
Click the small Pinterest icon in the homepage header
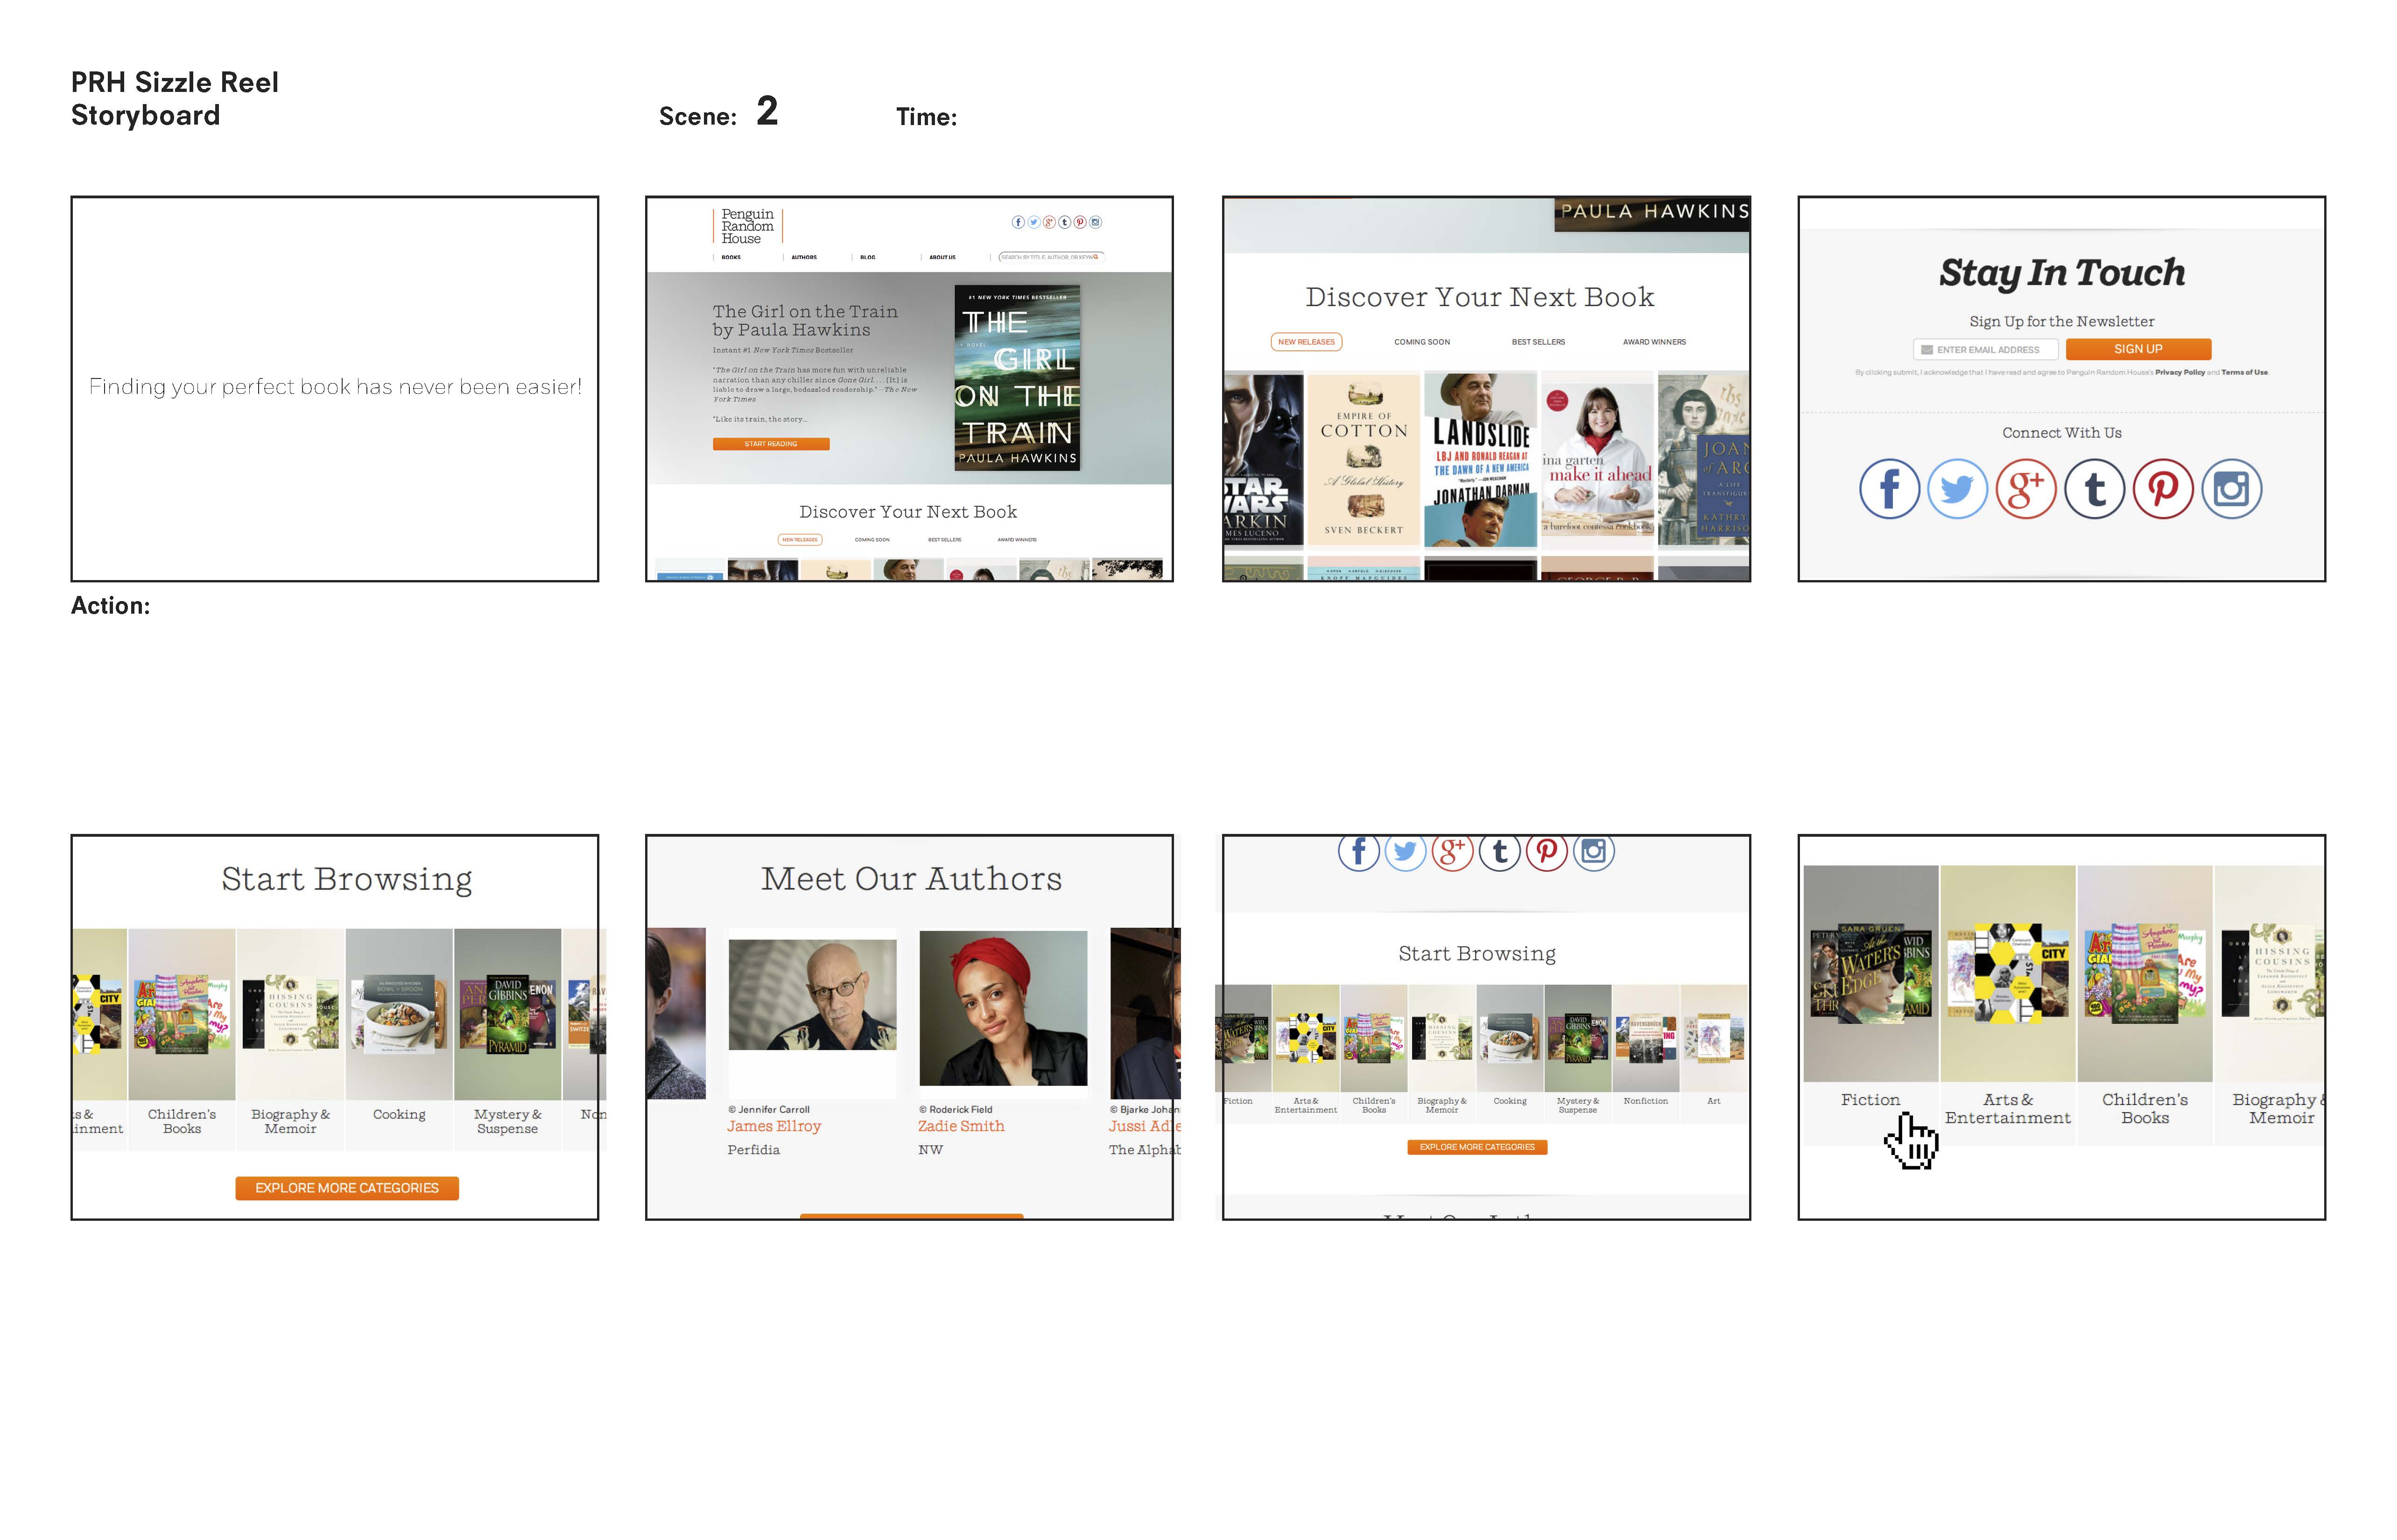point(1080,222)
